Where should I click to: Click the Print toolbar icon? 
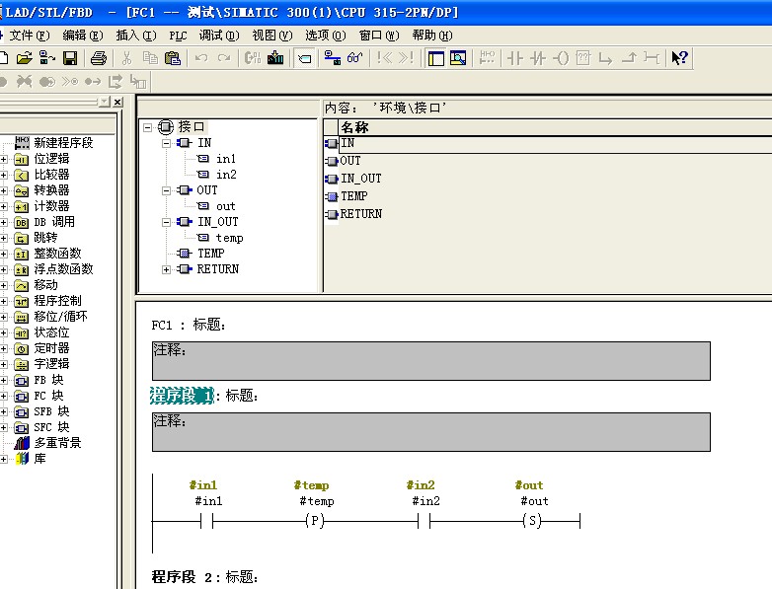click(x=99, y=58)
